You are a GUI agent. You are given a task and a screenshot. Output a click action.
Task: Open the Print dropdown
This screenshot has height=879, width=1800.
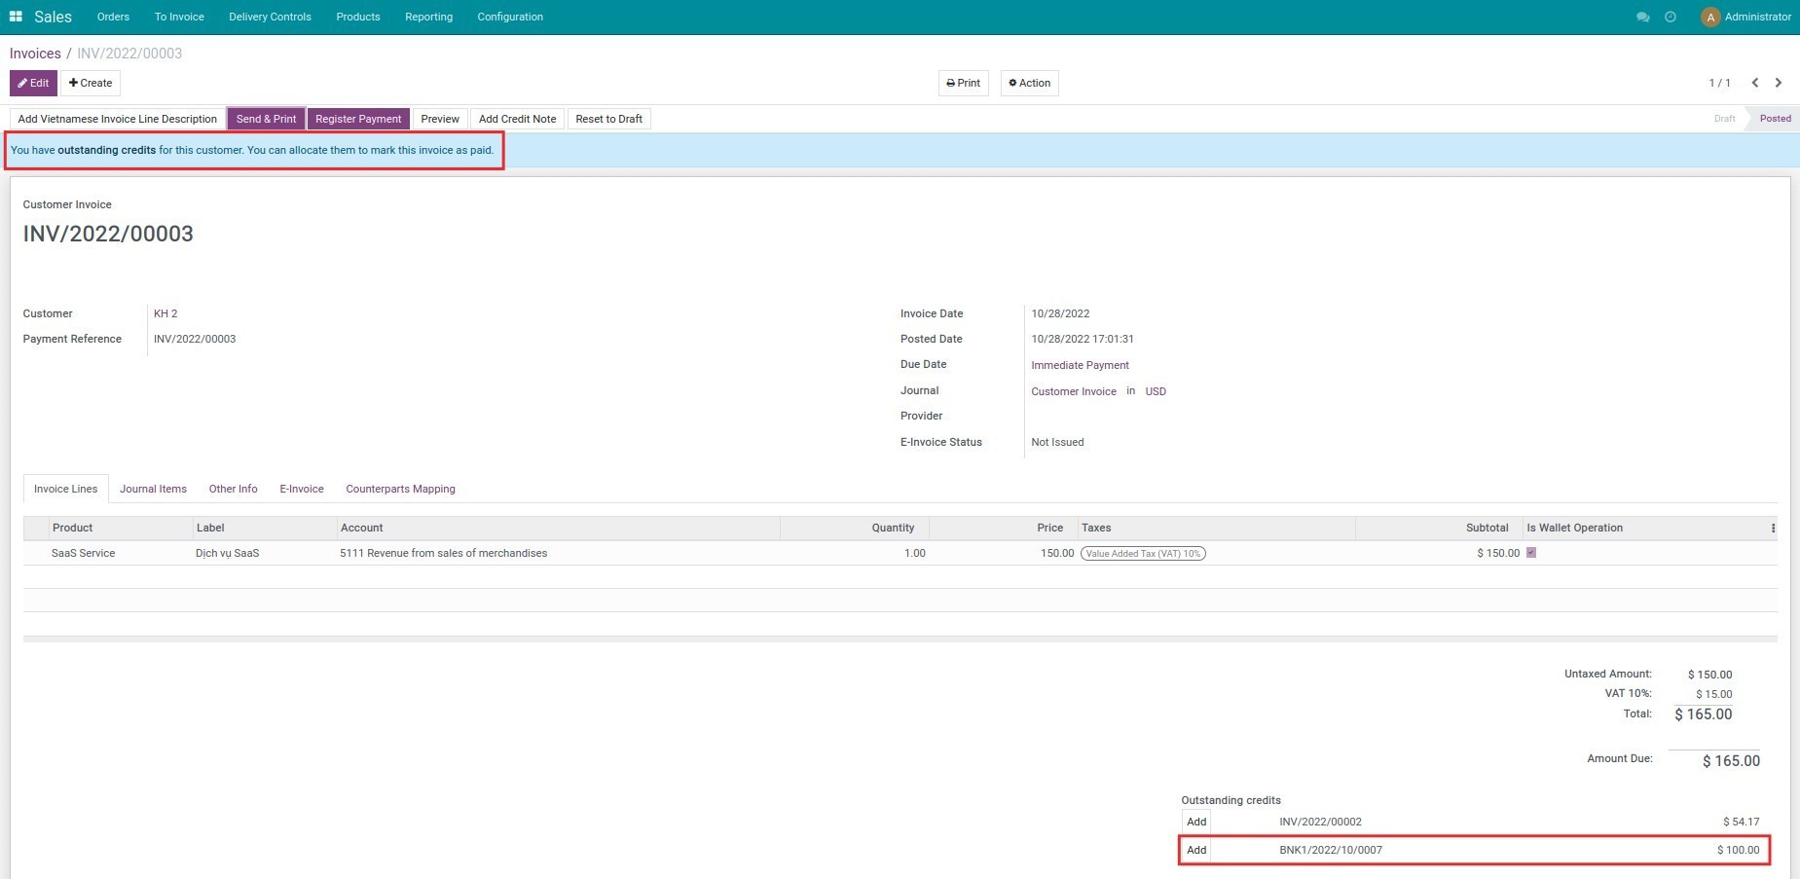(963, 83)
